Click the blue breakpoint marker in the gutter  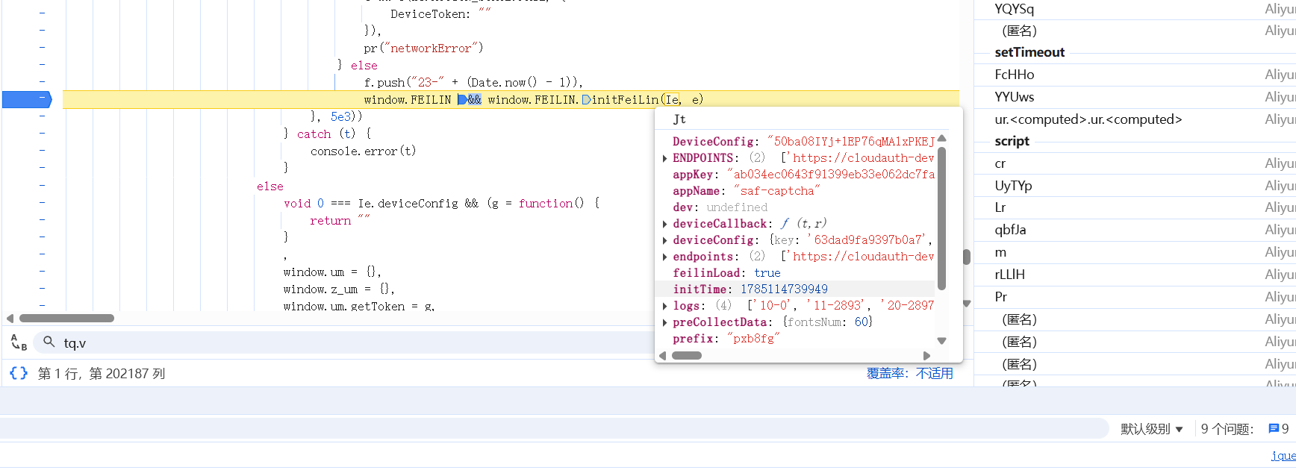click(x=27, y=99)
